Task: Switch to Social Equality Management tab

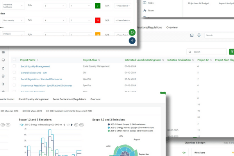Action: coord(34,99)
